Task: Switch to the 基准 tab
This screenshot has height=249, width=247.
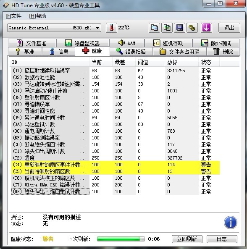Action: pyautogui.click(x=25, y=52)
